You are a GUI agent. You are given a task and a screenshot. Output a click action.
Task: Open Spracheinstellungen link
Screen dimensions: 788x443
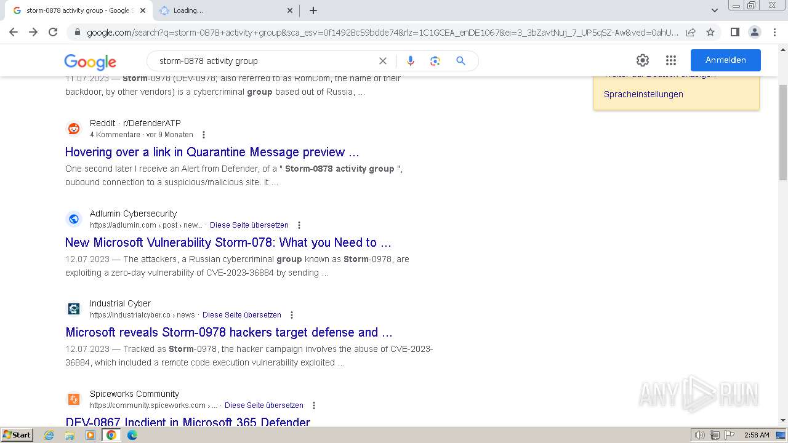[x=643, y=94]
